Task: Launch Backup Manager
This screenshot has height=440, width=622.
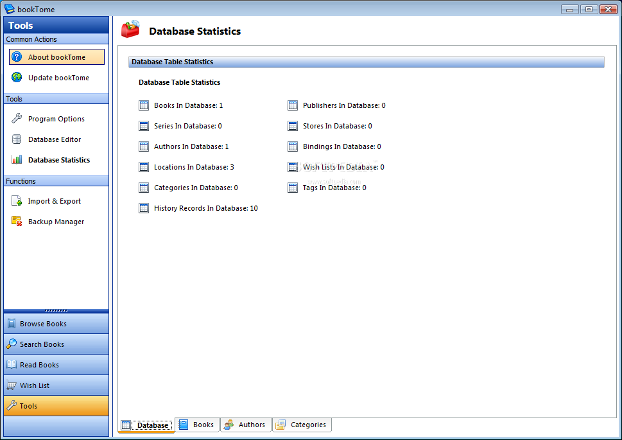Action: click(x=56, y=222)
